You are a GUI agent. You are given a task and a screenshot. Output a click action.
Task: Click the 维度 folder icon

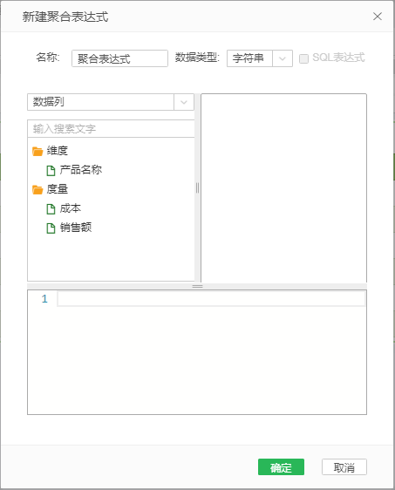click(37, 151)
